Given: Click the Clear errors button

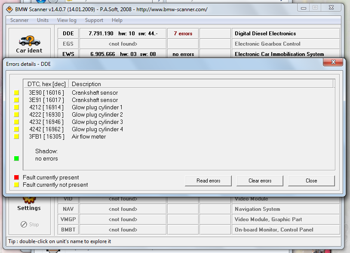Looking at the screenshot, I should pyautogui.click(x=260, y=181).
